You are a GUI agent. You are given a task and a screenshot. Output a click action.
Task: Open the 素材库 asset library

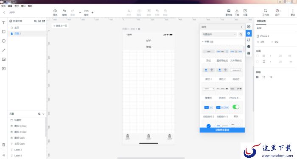coord(229,12)
